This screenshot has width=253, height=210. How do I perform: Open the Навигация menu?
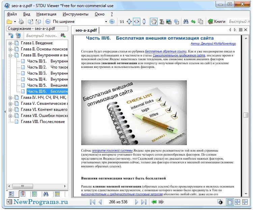[46, 14]
